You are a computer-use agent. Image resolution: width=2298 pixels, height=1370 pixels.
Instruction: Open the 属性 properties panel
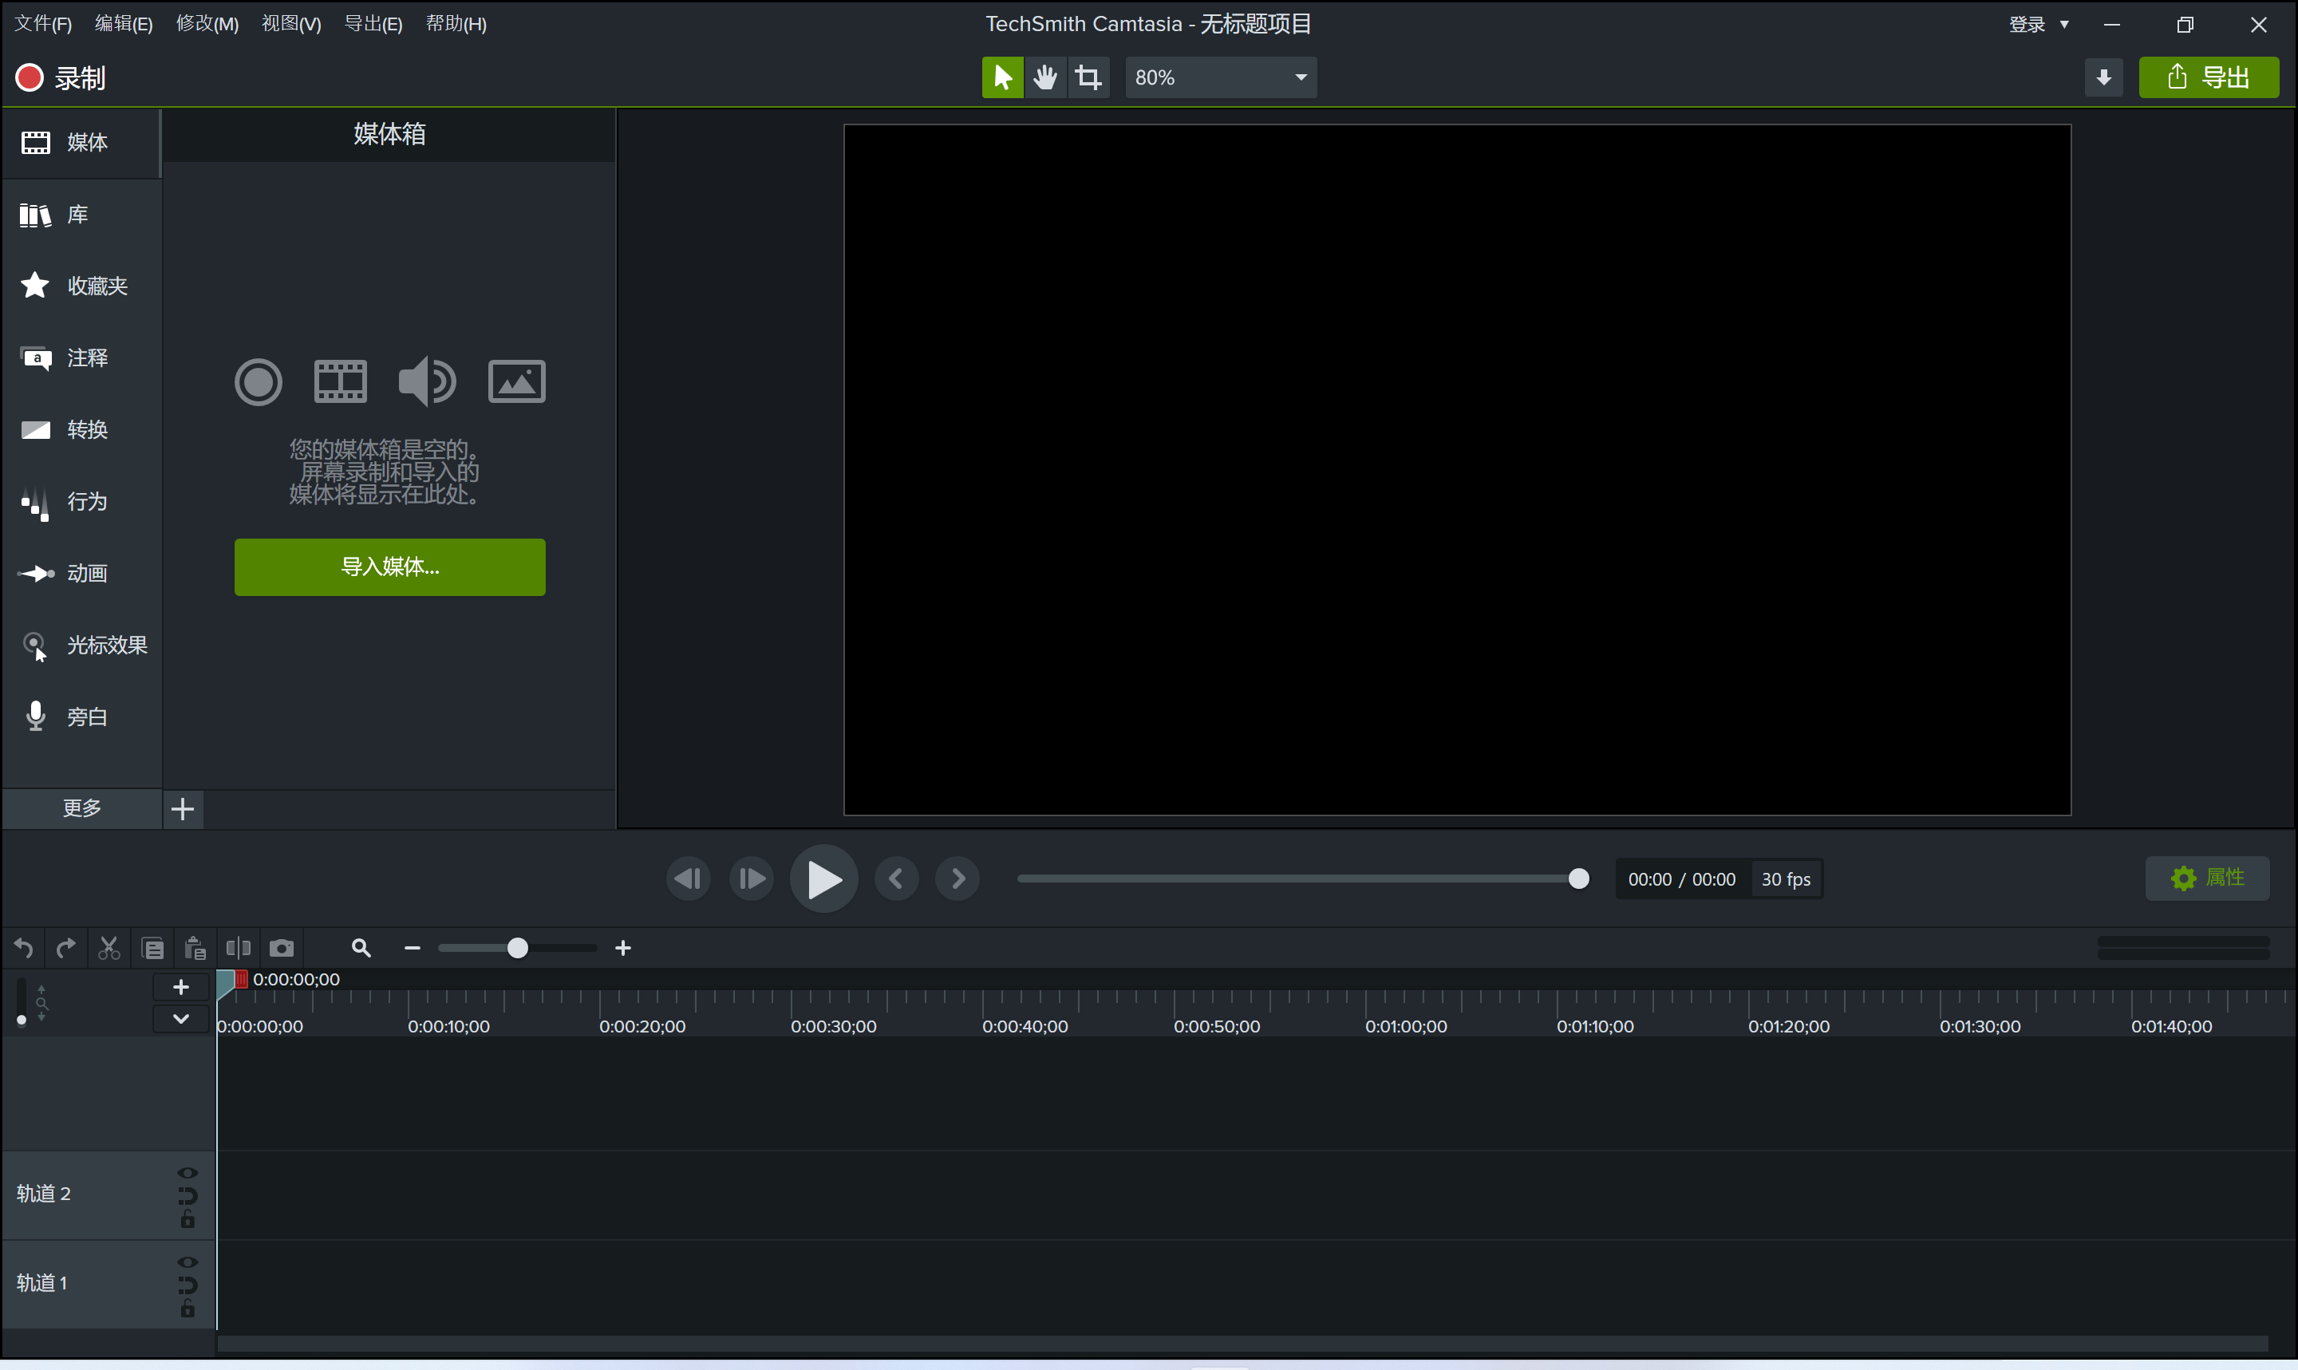pos(2208,878)
